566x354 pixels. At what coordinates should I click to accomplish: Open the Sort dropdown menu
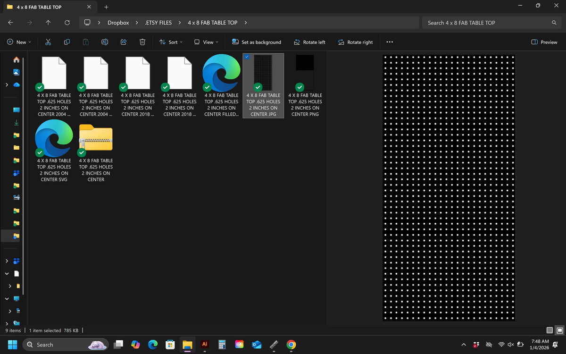[171, 42]
